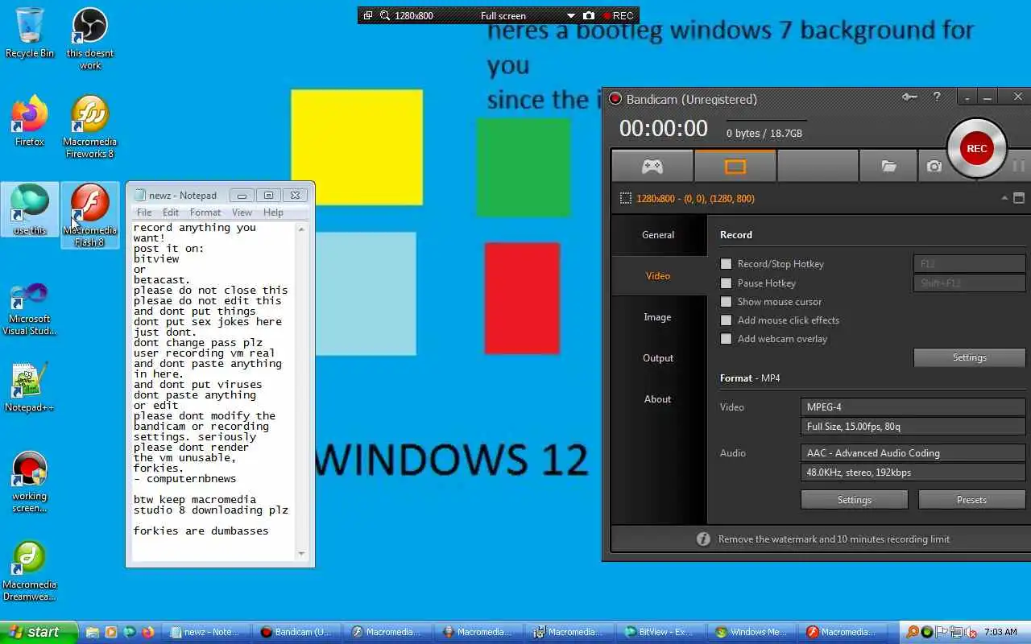Open the Image tab in Bandicam

658,317
